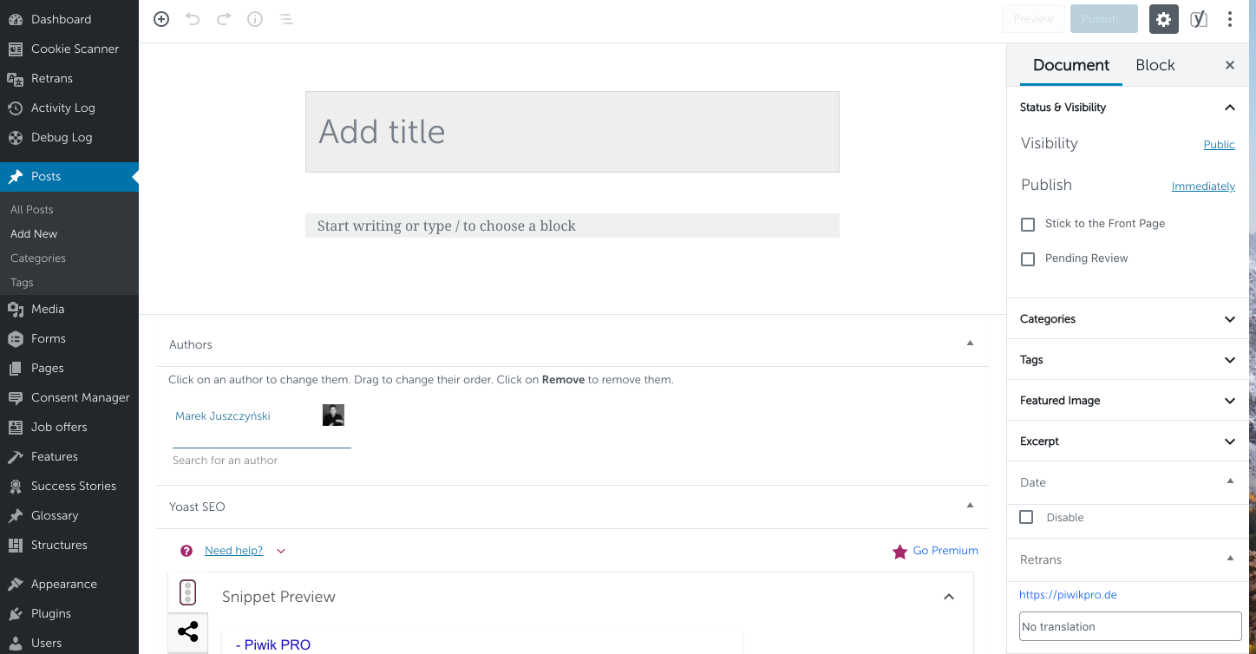Image resolution: width=1256 pixels, height=654 pixels.
Task: Open the No translation combo box
Action: coord(1129,626)
